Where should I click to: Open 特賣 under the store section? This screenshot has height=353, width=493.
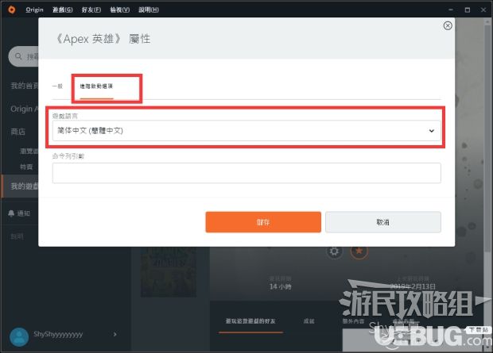click(26, 167)
